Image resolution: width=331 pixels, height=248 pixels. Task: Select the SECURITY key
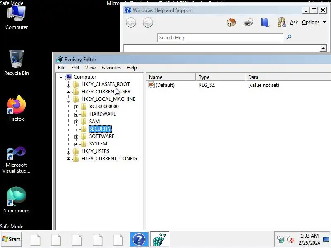click(x=100, y=129)
